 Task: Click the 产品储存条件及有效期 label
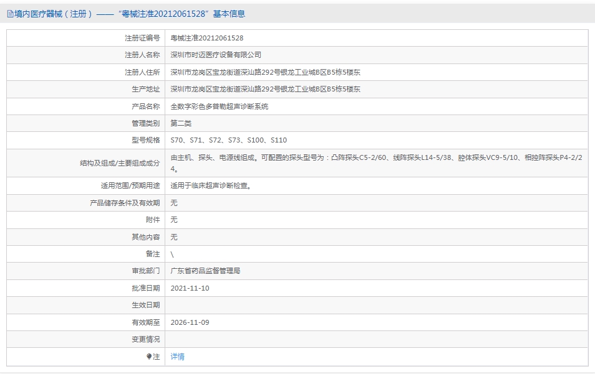click(x=125, y=203)
